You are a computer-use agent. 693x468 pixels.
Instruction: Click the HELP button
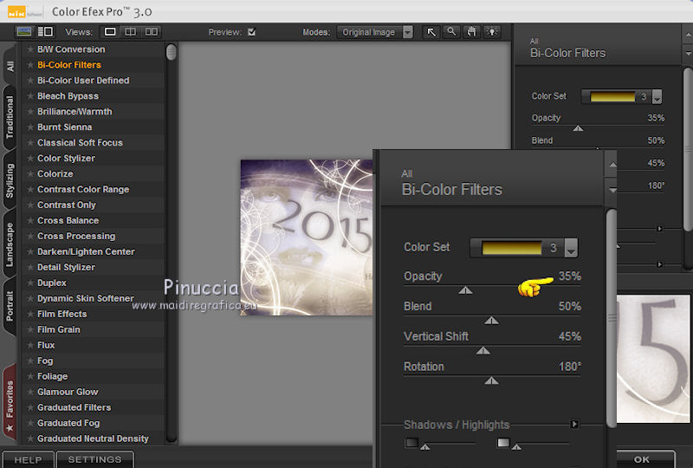(x=28, y=459)
